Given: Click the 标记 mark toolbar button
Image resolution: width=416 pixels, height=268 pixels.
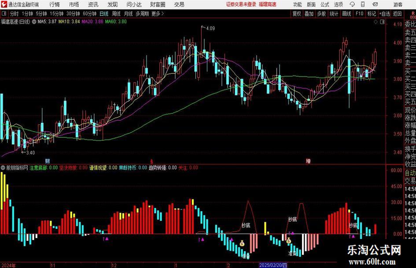Looking at the screenshot, I should (372, 14).
